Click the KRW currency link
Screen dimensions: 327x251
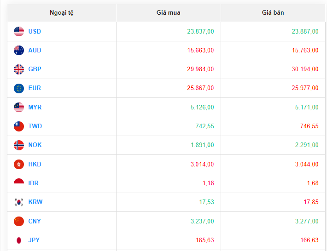[x=35, y=202]
